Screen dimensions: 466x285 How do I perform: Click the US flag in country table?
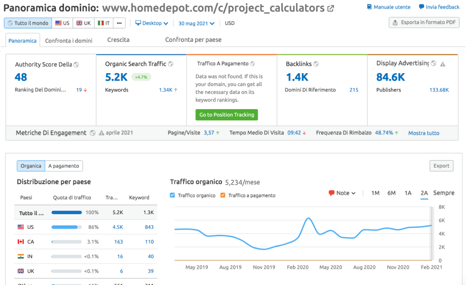tap(21, 227)
